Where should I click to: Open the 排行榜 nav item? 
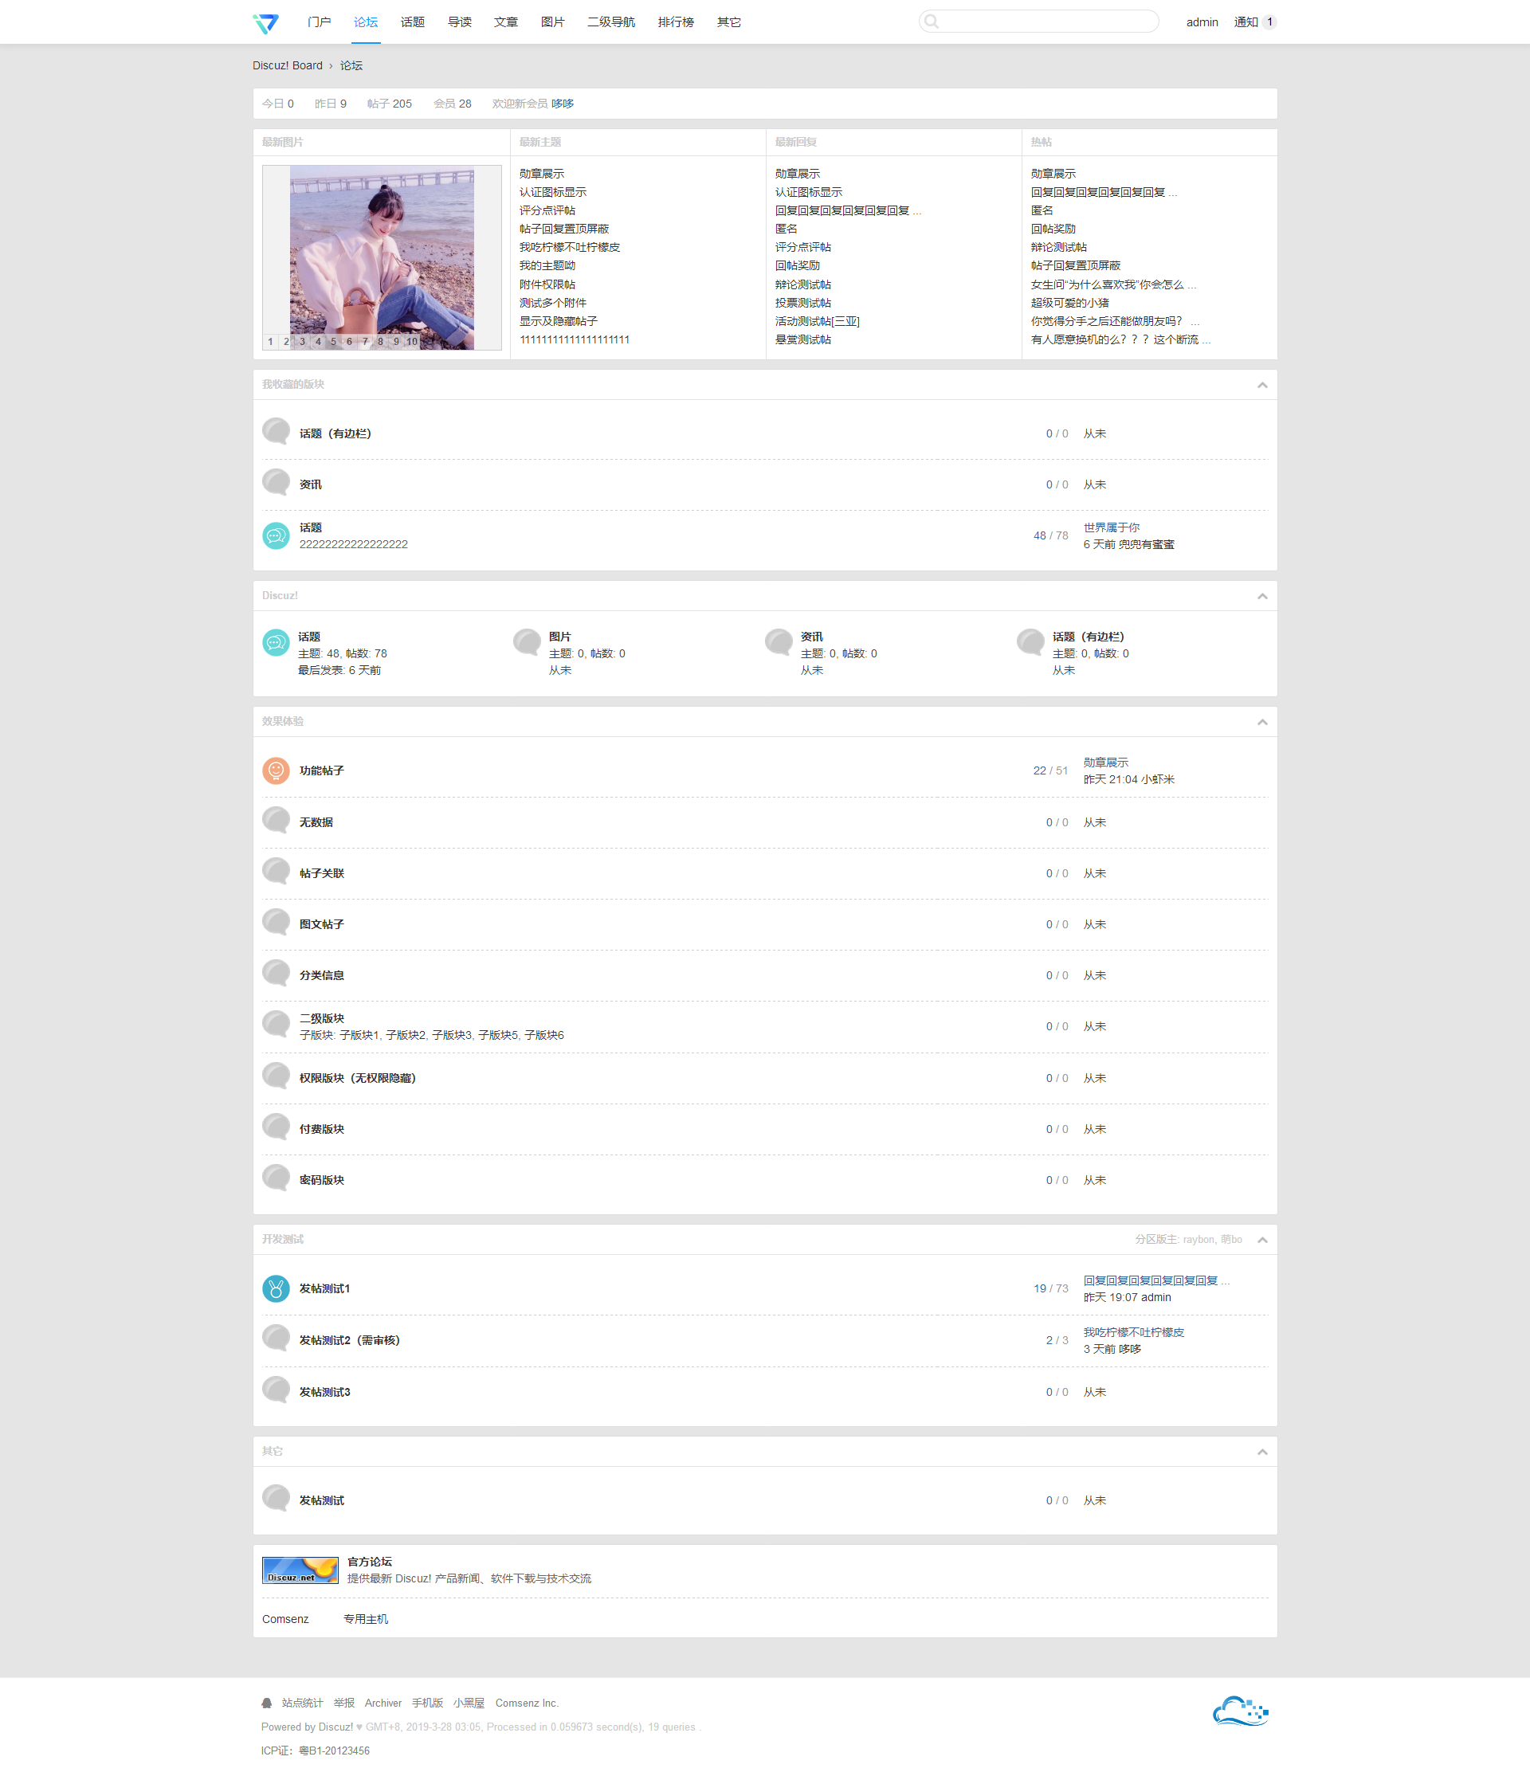coord(677,22)
